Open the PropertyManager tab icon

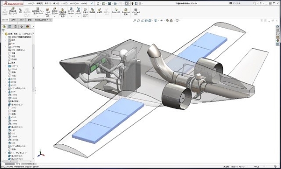coord(10,27)
